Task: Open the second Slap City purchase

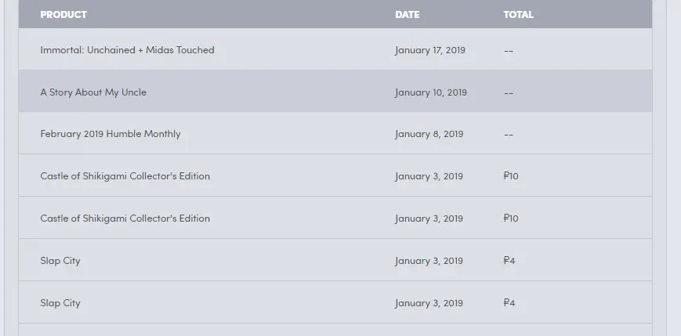Action: [60, 303]
